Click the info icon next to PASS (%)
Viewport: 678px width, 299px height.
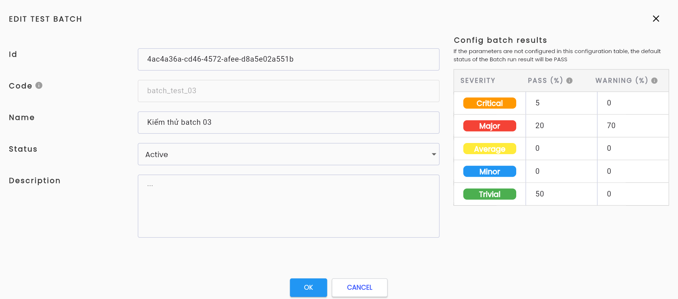[569, 81]
